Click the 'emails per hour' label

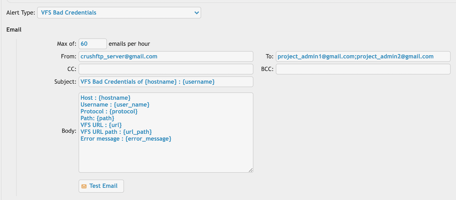click(x=129, y=44)
